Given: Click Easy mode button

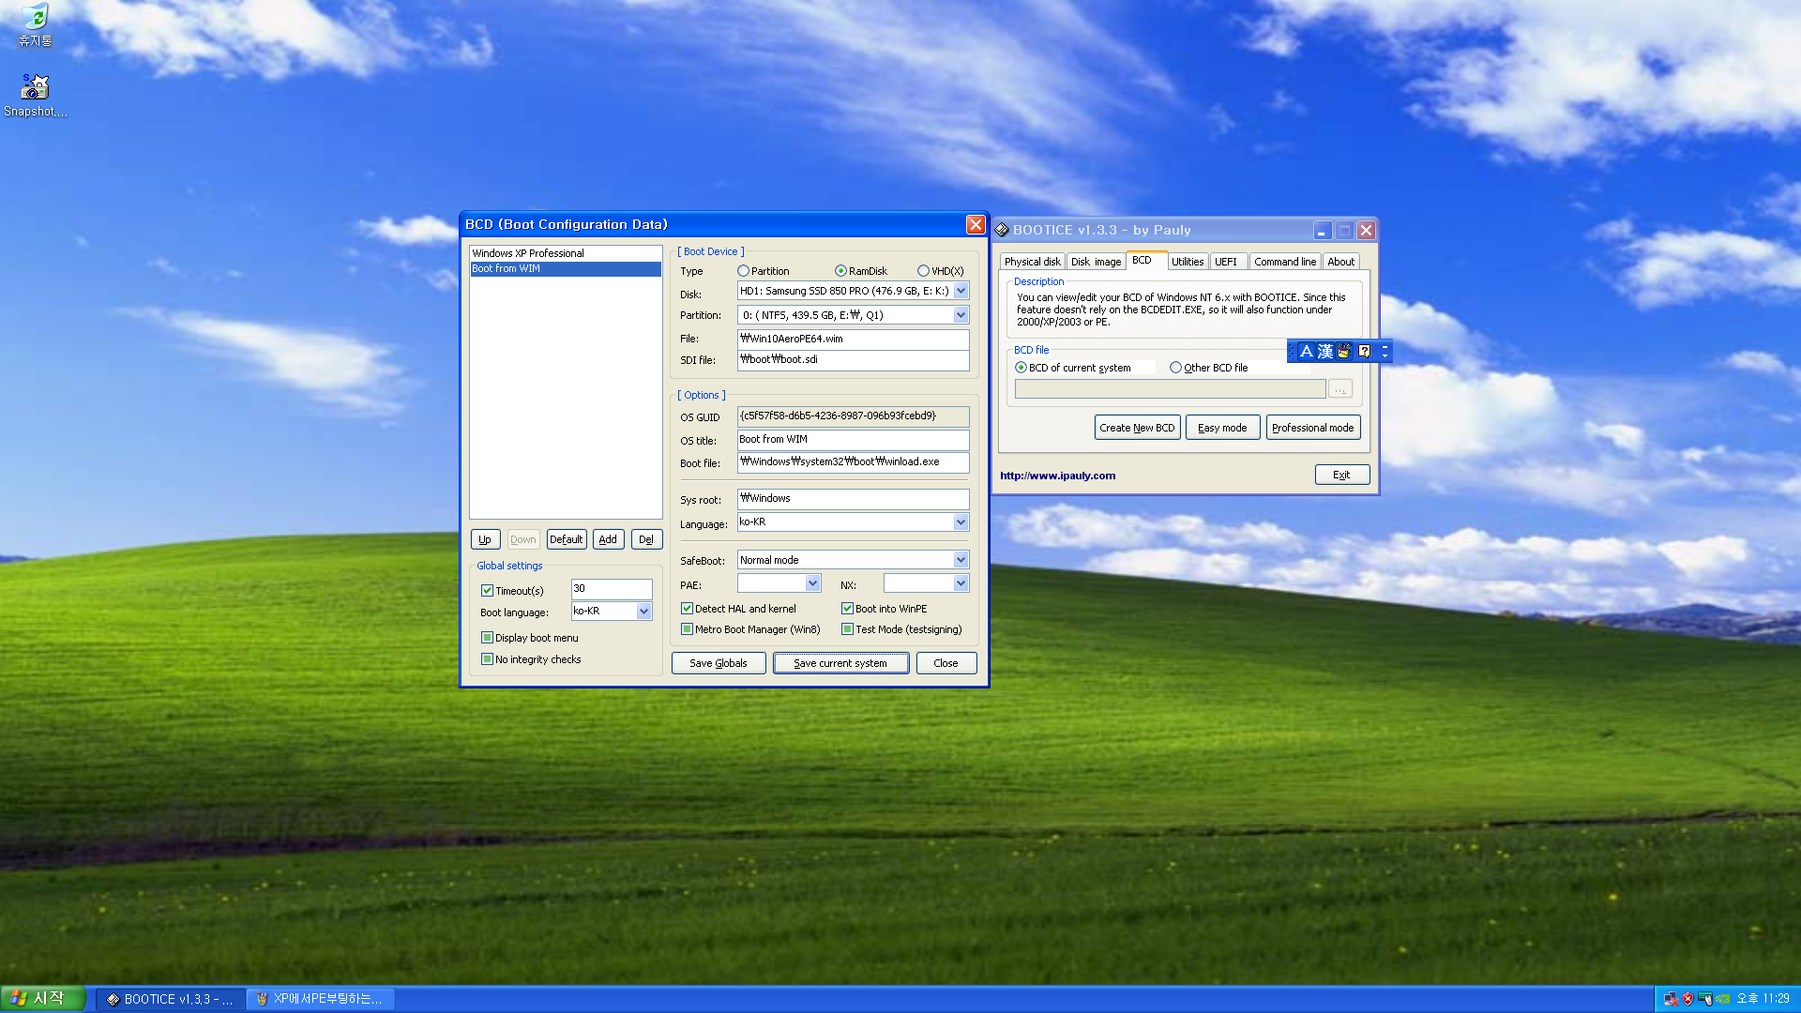Looking at the screenshot, I should click(x=1222, y=428).
